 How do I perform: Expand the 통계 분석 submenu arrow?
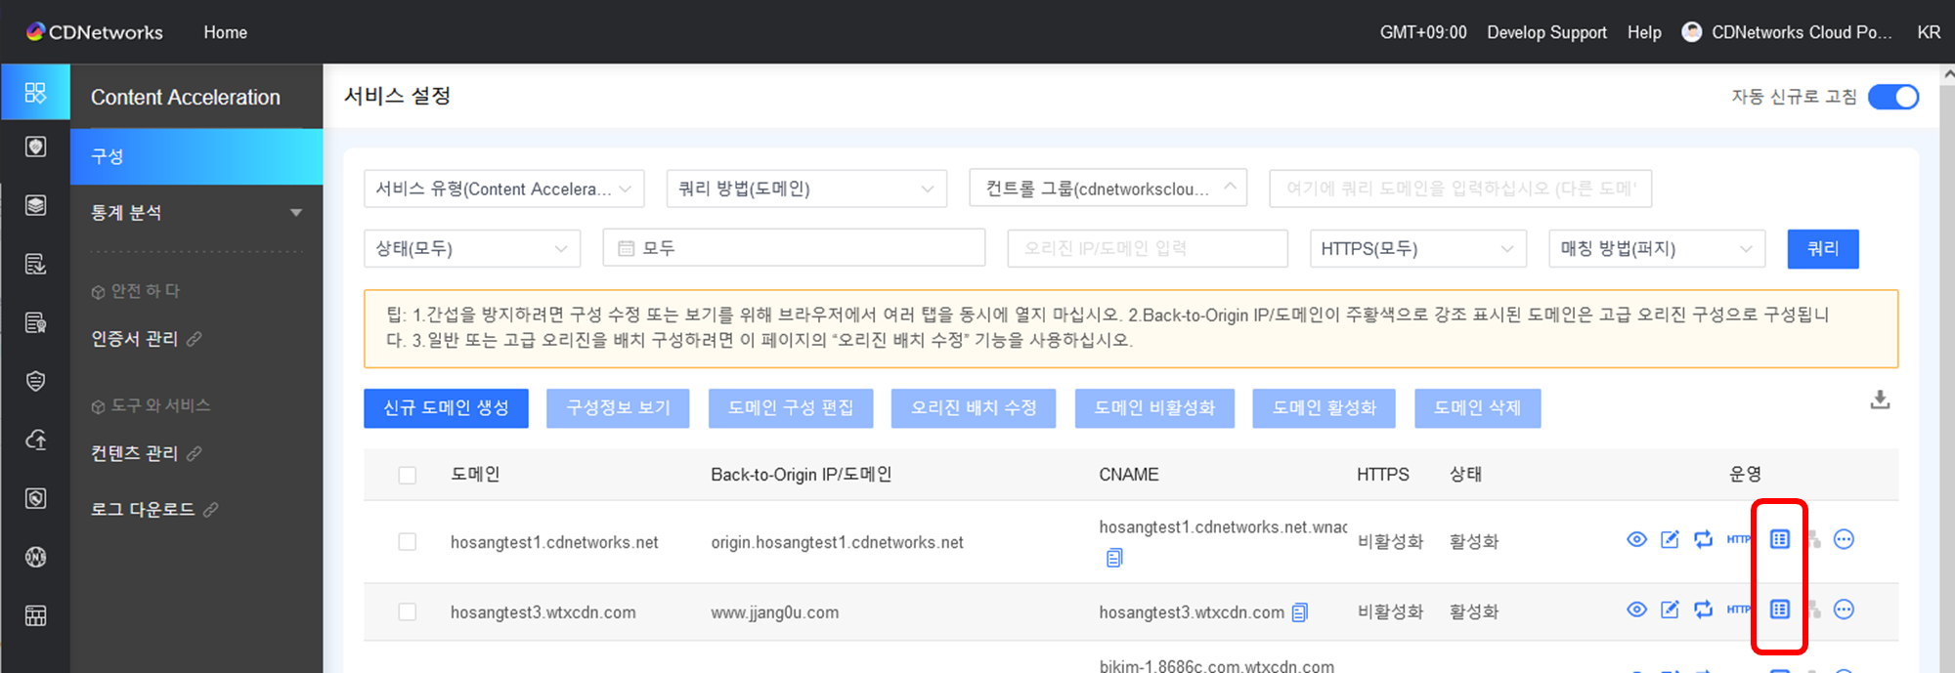tap(295, 213)
